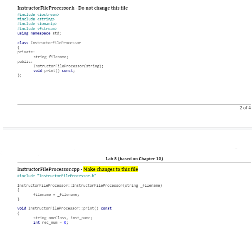Image resolution: width=252 pixels, height=227 pixels.
Task: Click the 'int rec_num = 0;' line
Action: point(51,222)
